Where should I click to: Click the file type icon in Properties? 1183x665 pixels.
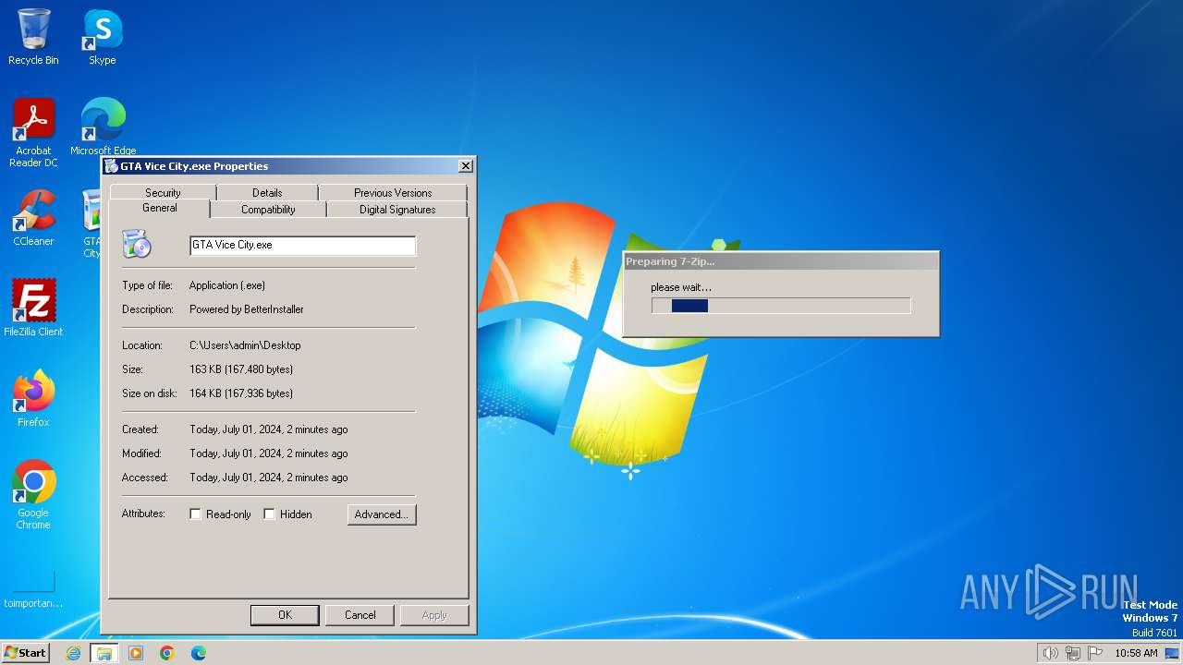137,245
